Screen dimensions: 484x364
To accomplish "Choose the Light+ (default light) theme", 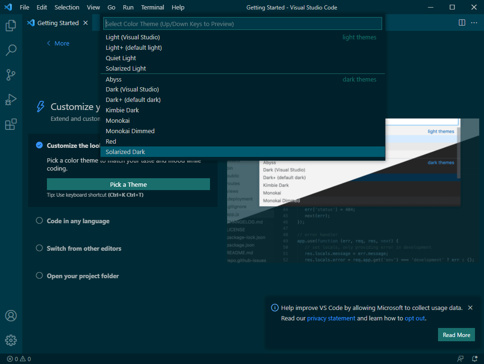I will pyautogui.click(x=243, y=47).
